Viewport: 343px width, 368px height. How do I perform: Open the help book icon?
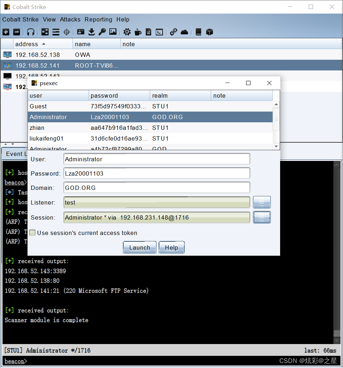click(198, 32)
